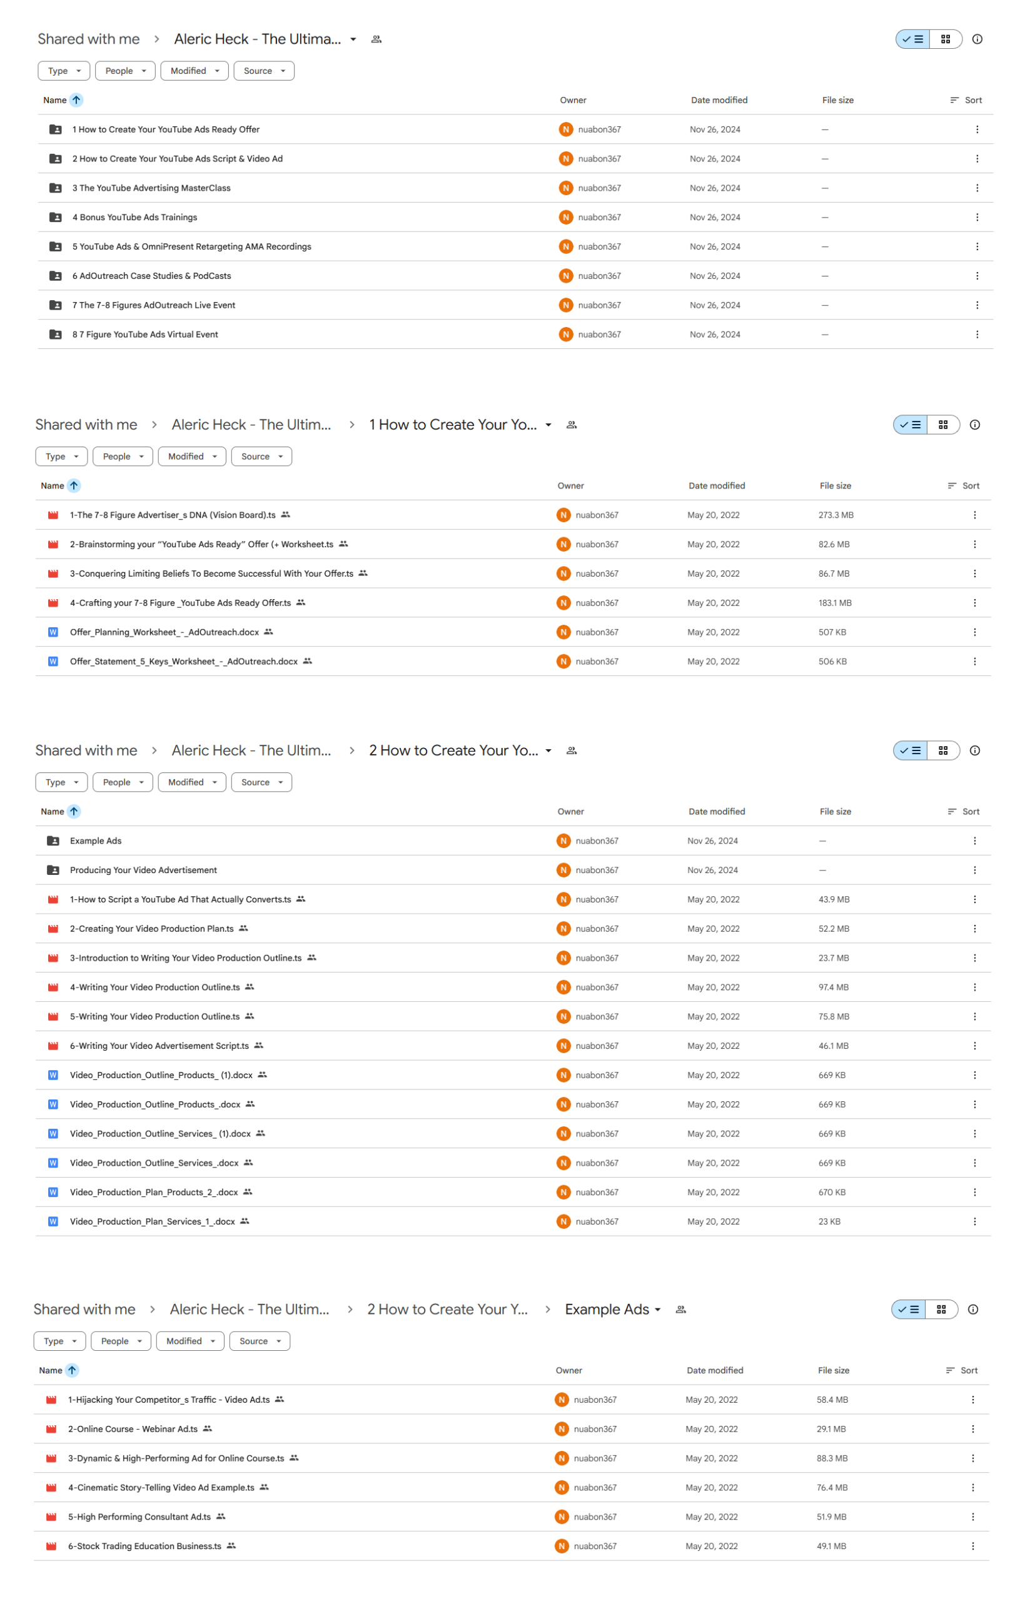The height and width of the screenshot is (1601, 1025).
Task: Go to 'Shared with me' breadcrumb in top listing
Action: pos(89,39)
